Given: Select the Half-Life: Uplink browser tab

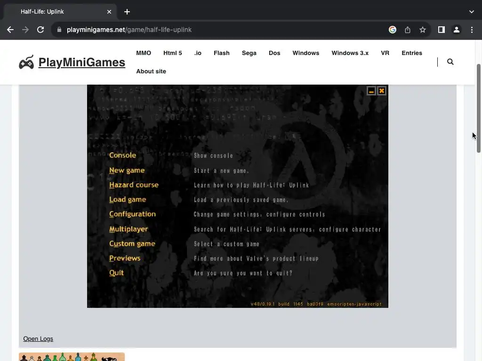Looking at the screenshot, I should pyautogui.click(x=60, y=12).
